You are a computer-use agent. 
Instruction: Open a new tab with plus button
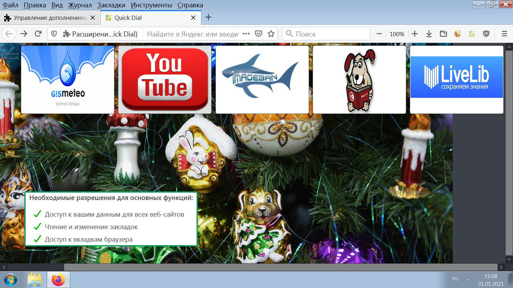[x=208, y=17]
